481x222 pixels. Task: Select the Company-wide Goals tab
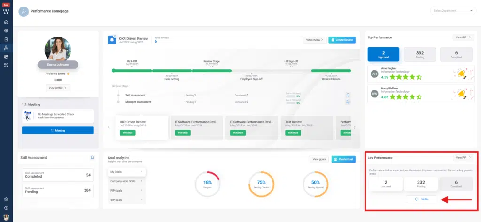126,181
